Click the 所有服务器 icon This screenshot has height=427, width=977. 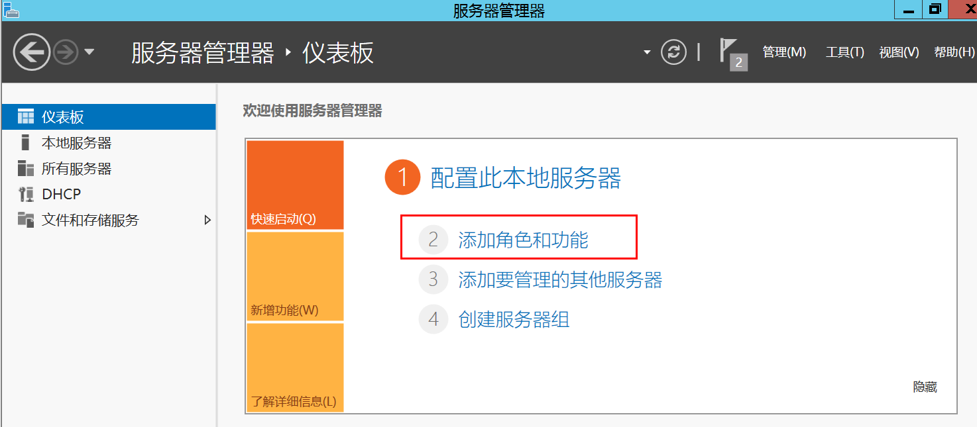coord(25,168)
